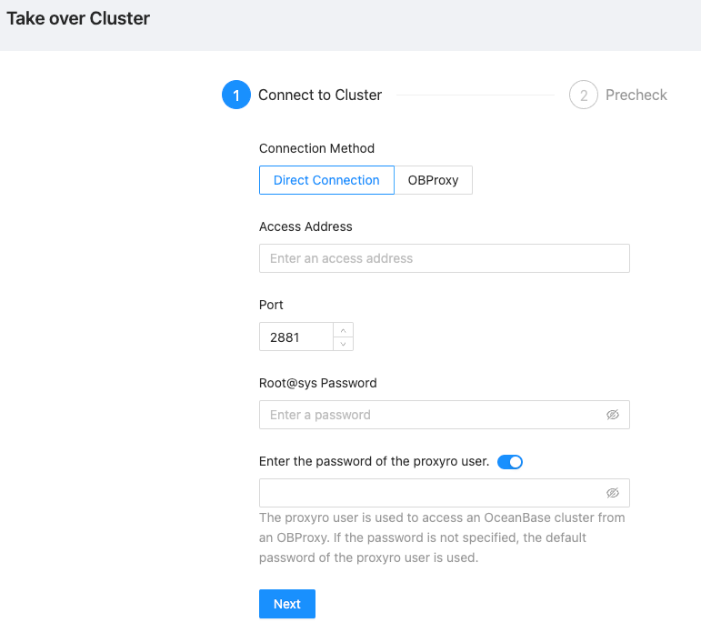Show the Root@sys password with eye icon
The width and height of the screenshot is (701, 633).
click(x=613, y=415)
